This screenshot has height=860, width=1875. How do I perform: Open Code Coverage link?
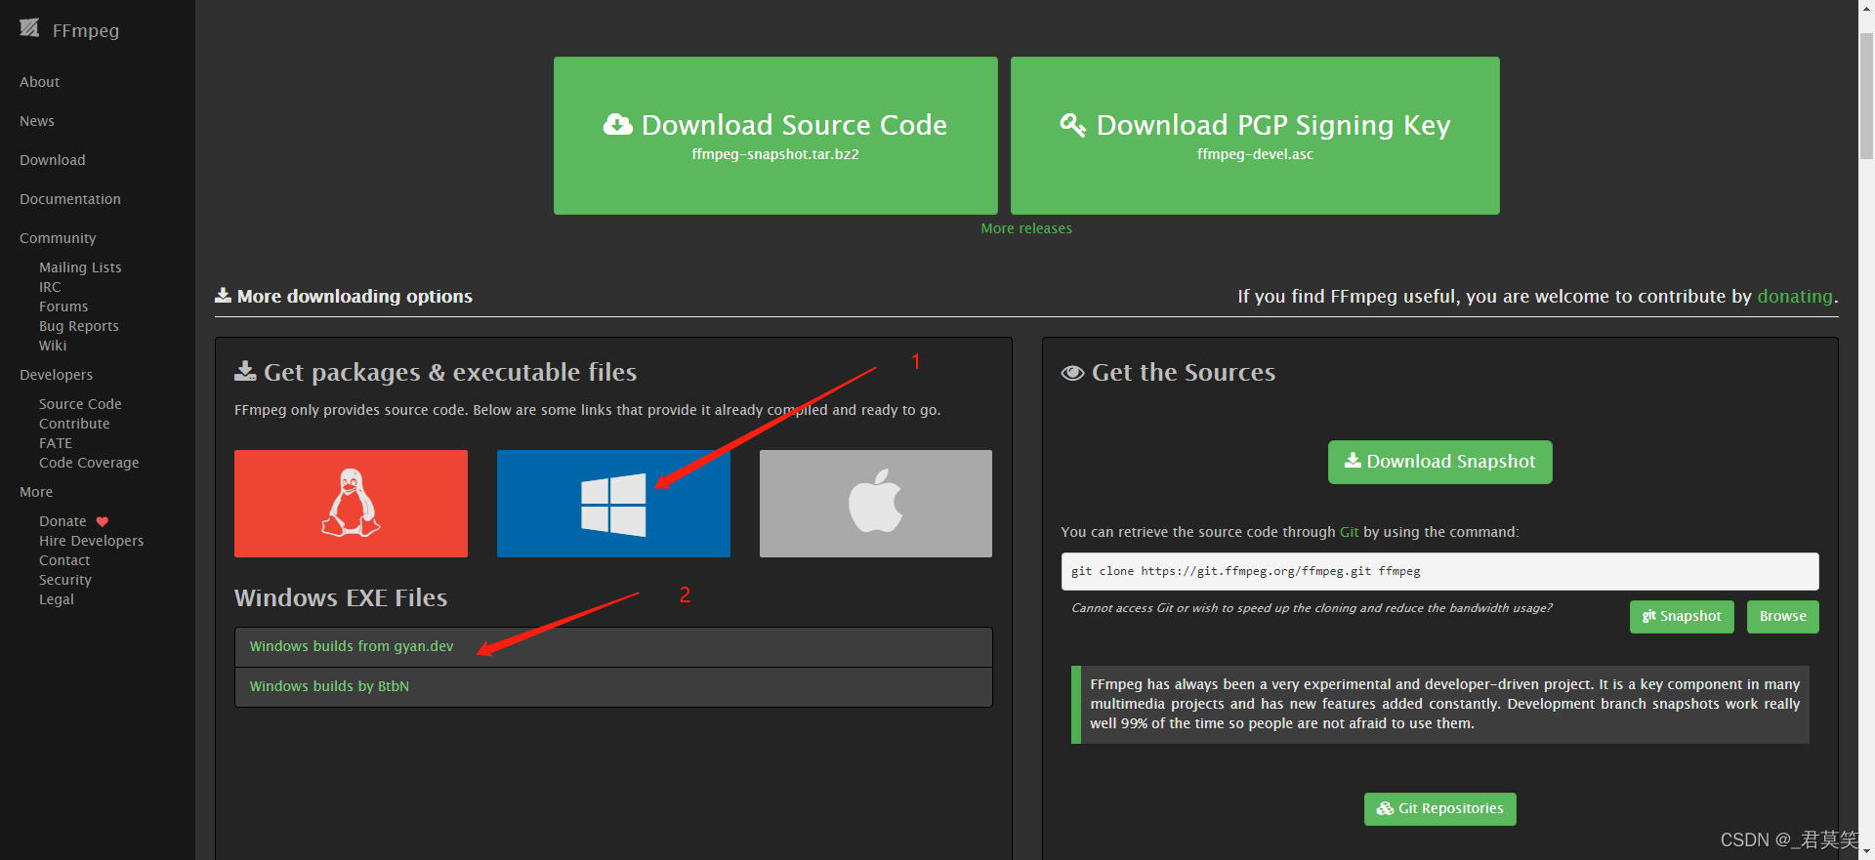pos(89,463)
